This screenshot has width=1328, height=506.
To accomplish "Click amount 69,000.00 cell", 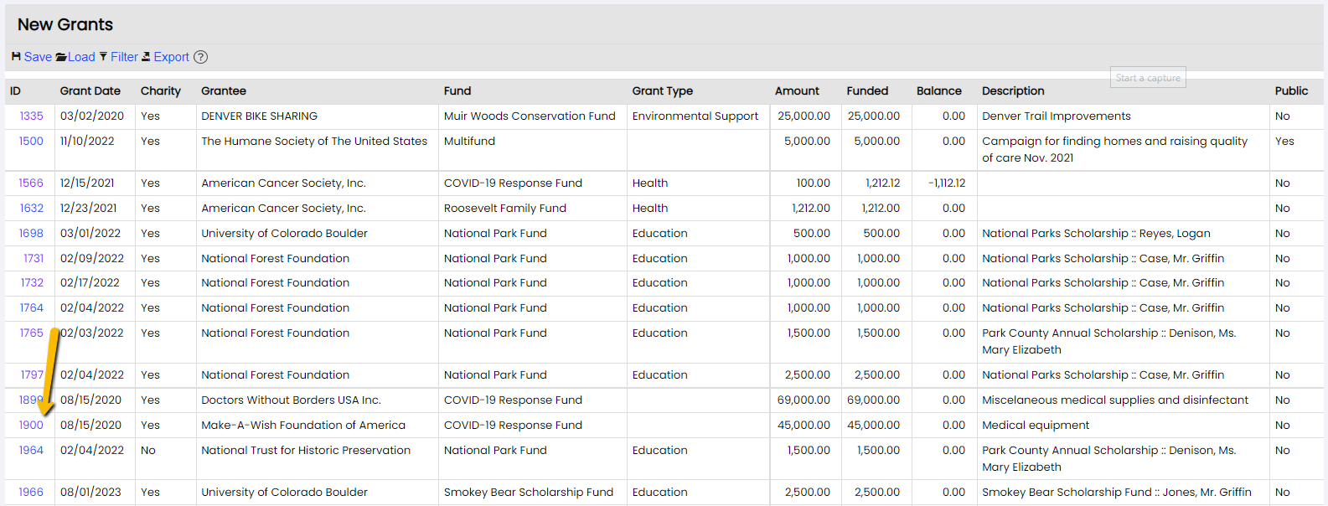I will click(x=804, y=400).
